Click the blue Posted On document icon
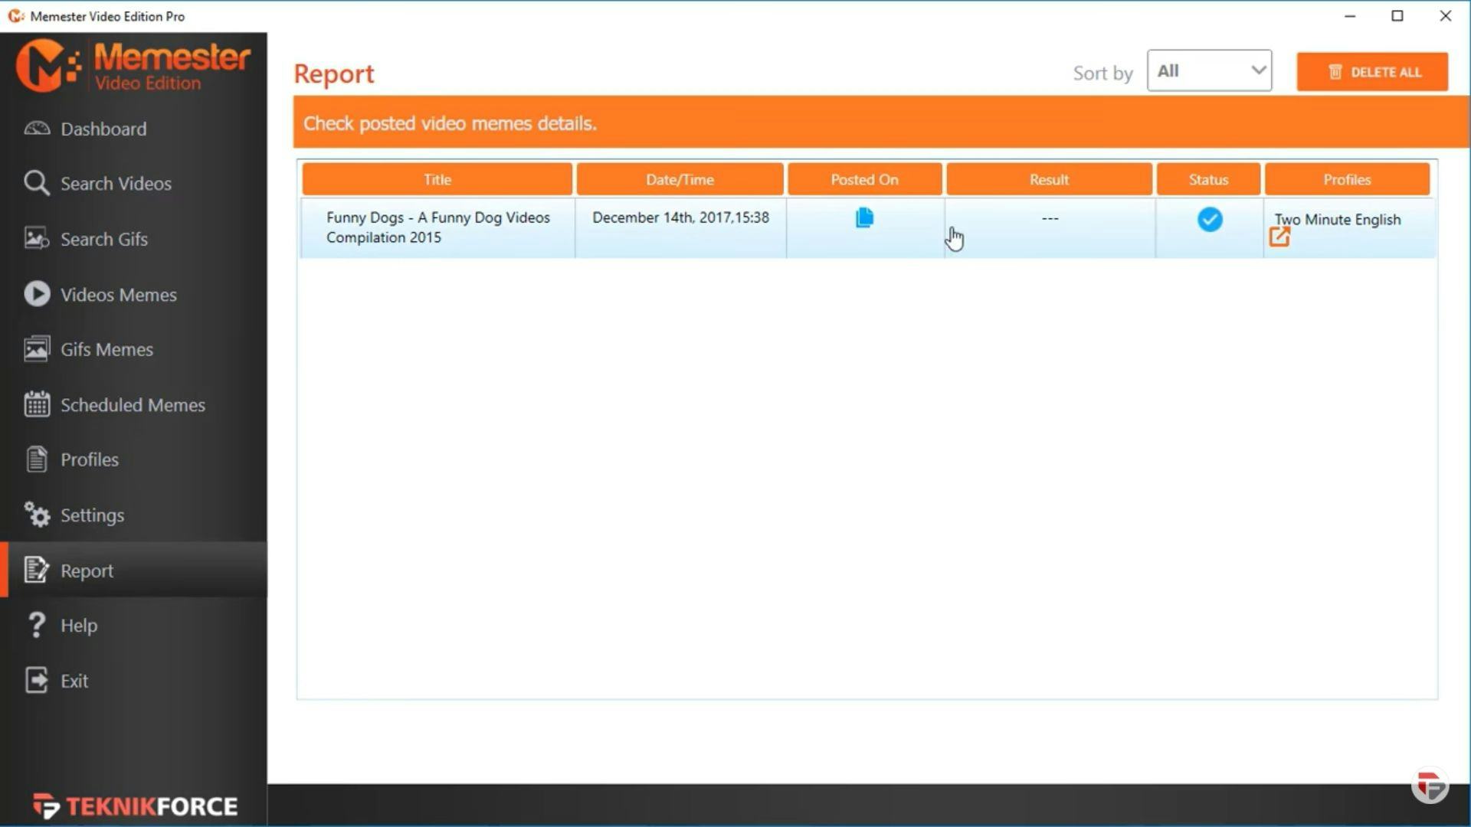This screenshot has width=1471, height=827. point(864,218)
